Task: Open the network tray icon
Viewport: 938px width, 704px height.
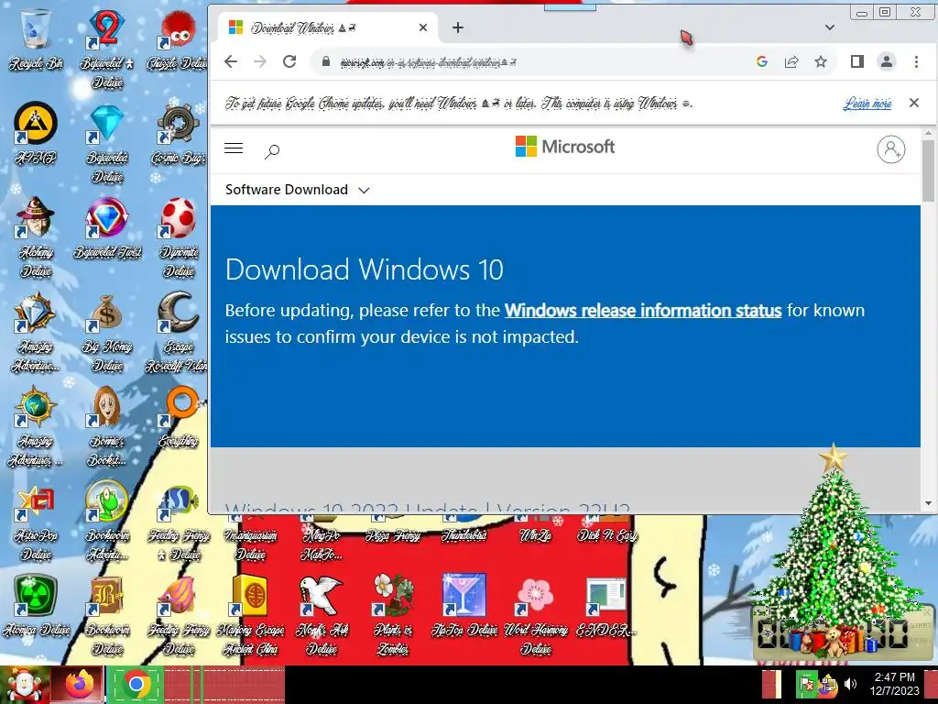Action: click(828, 686)
